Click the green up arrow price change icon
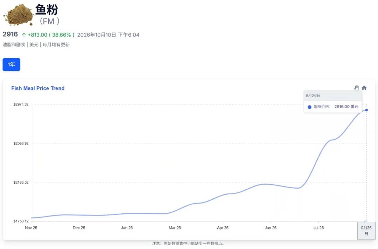 pos(24,35)
